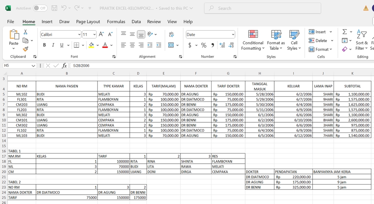Switch to the Insert tab

tap(47, 22)
